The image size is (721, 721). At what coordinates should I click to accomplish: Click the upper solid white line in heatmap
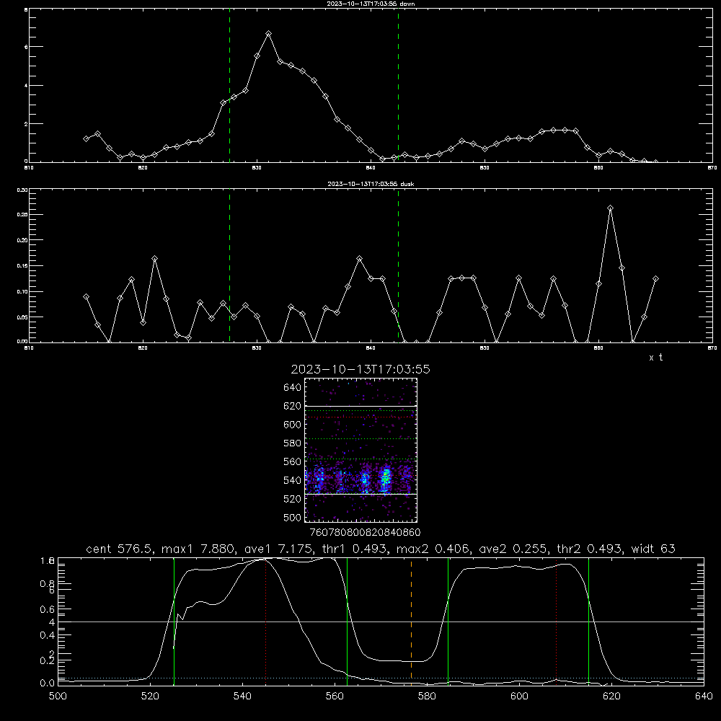click(x=361, y=406)
